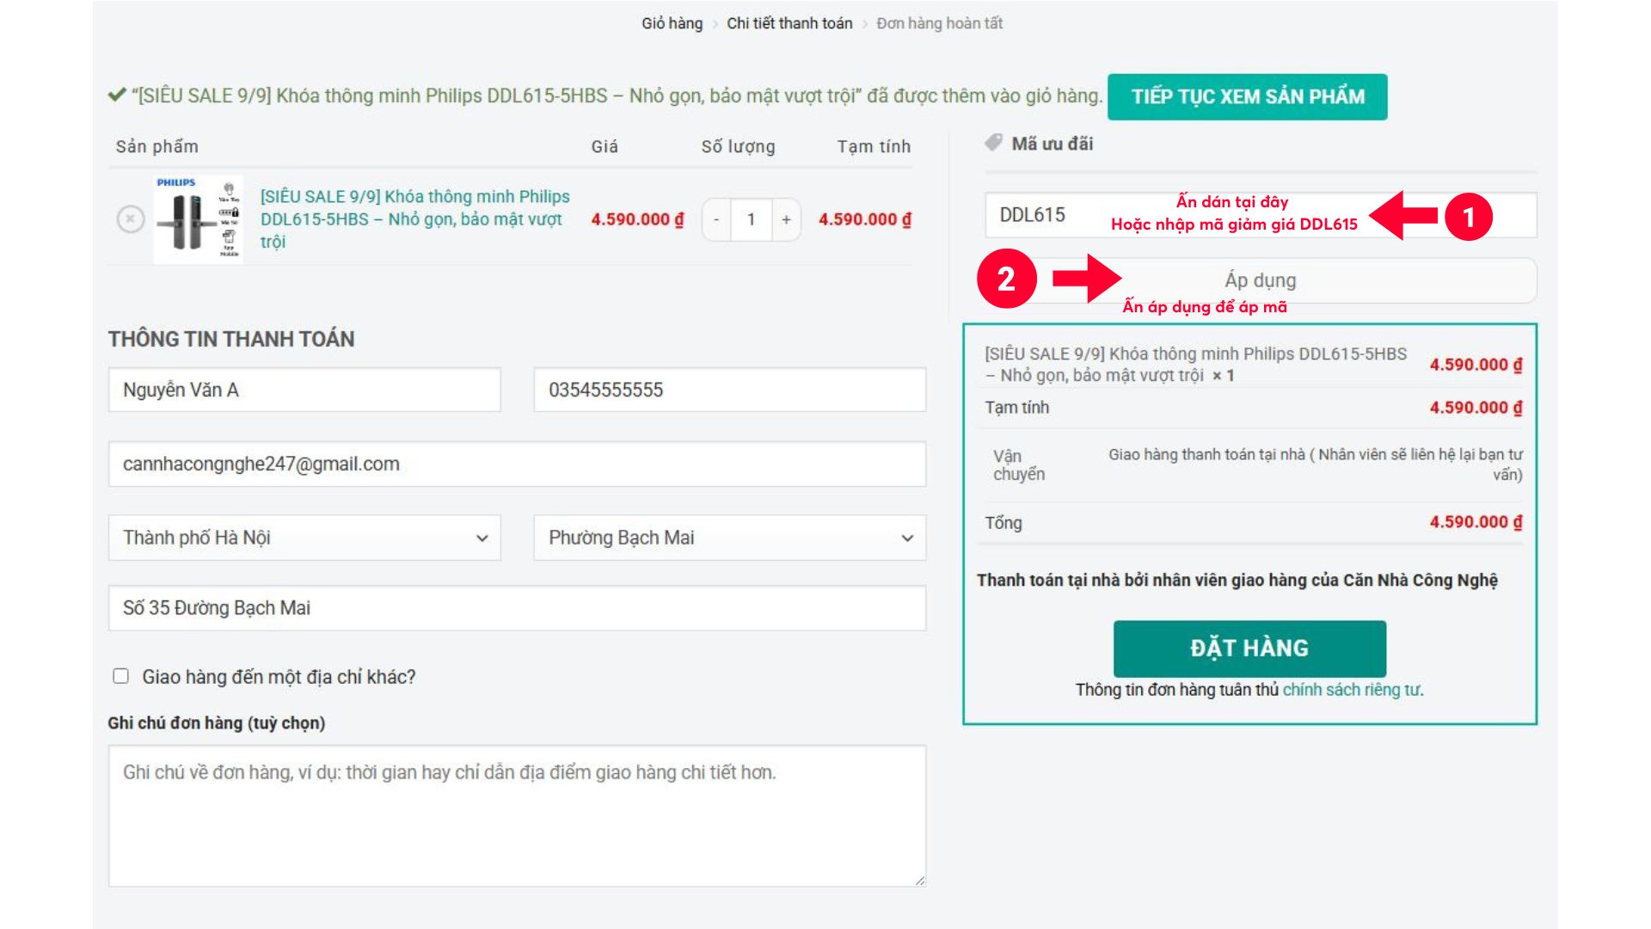
Task: Open the chính sách riêng tư link
Action: click(x=1352, y=690)
